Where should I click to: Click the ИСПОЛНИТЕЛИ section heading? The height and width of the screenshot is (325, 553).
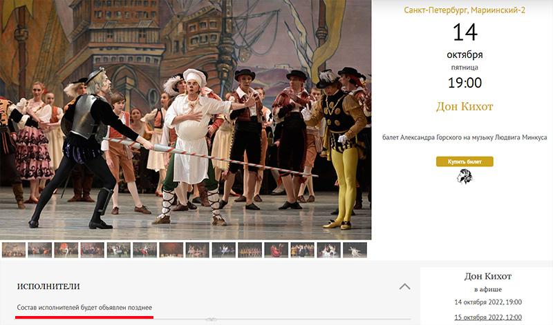coord(48,286)
